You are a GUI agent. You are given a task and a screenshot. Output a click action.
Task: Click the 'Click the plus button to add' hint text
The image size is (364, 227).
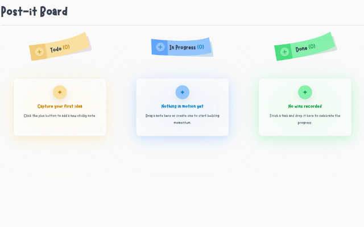60,116
